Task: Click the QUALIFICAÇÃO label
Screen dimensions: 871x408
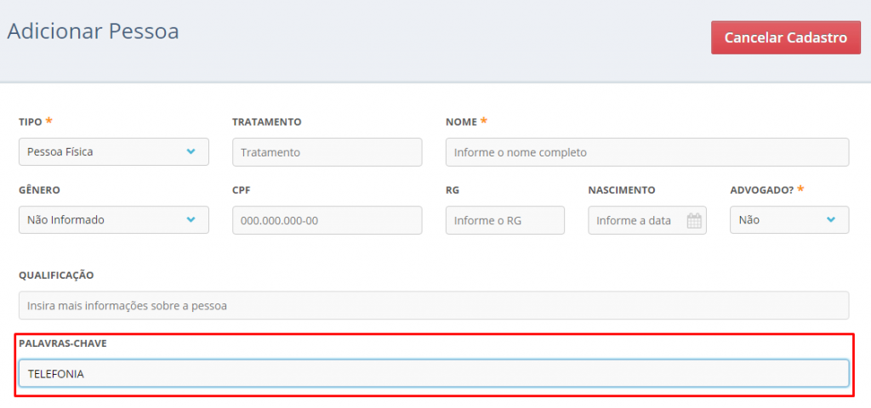Action: tap(56, 275)
